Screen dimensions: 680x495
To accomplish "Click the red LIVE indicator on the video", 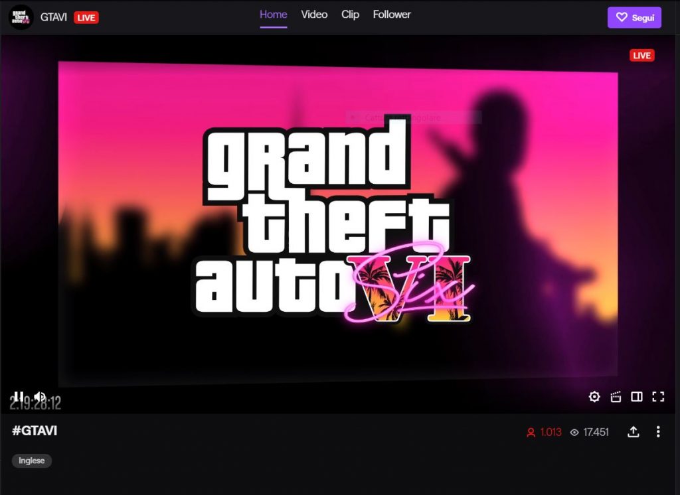I will (x=642, y=56).
